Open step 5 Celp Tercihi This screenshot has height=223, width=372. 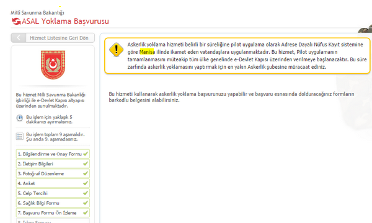point(53,193)
